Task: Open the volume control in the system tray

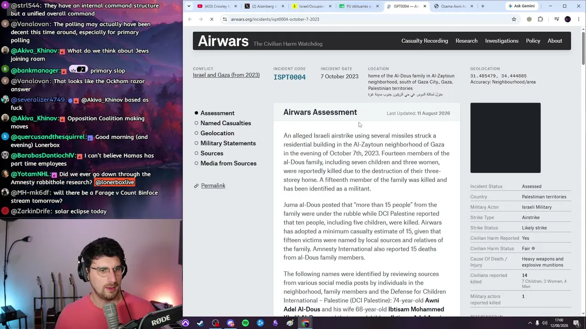Action: click(x=544, y=323)
